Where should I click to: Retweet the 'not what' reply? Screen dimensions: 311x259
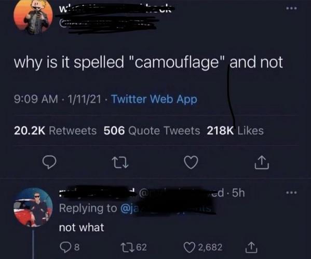[133, 247]
